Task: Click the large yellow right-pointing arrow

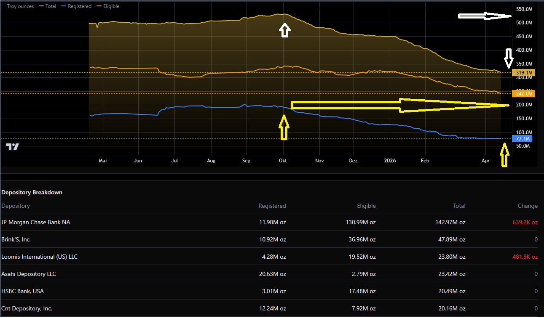Action: coord(399,105)
